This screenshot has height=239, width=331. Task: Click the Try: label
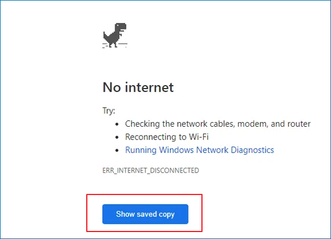109,111
